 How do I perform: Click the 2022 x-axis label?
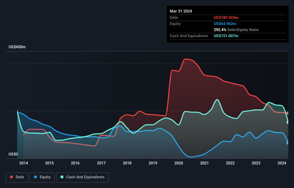[x=230, y=163]
